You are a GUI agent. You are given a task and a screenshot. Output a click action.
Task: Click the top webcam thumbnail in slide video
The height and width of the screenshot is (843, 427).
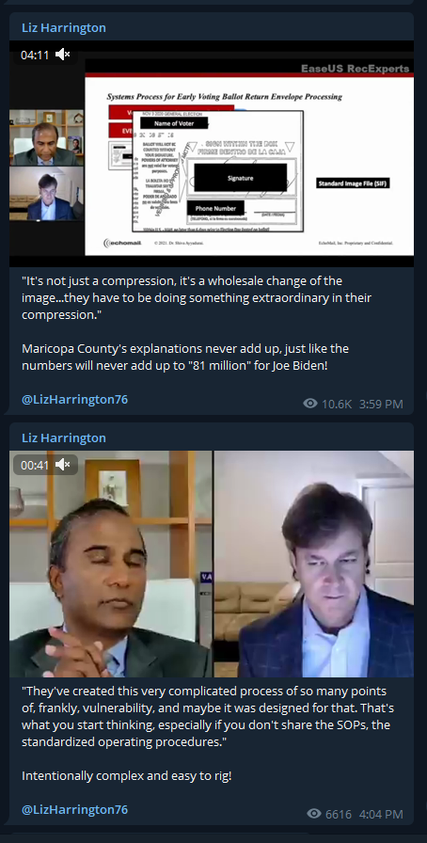(46, 137)
